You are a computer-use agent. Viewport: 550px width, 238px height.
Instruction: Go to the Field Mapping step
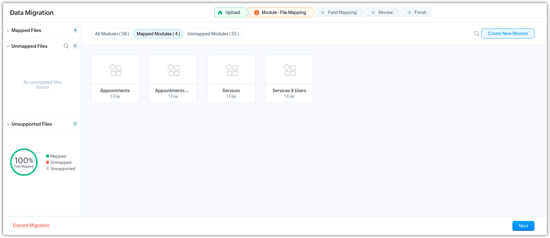coord(342,12)
